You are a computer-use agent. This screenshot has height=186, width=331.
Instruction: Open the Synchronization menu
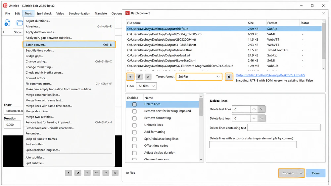click(x=79, y=14)
